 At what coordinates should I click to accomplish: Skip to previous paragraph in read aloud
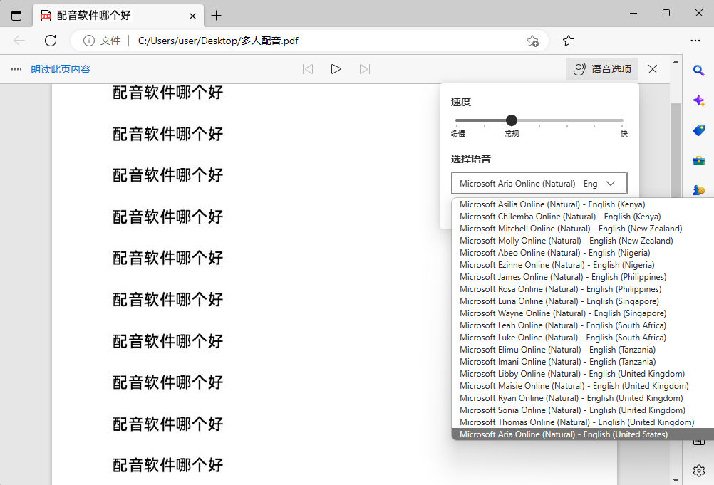pyautogui.click(x=308, y=69)
